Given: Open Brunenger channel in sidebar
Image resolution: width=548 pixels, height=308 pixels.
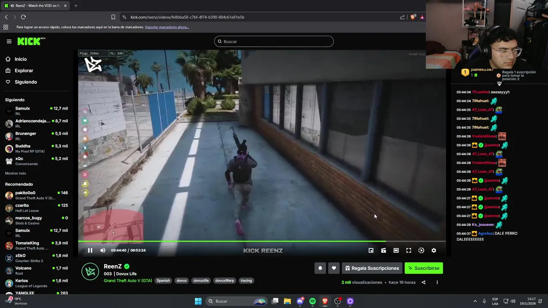Looking at the screenshot, I should pos(36,136).
